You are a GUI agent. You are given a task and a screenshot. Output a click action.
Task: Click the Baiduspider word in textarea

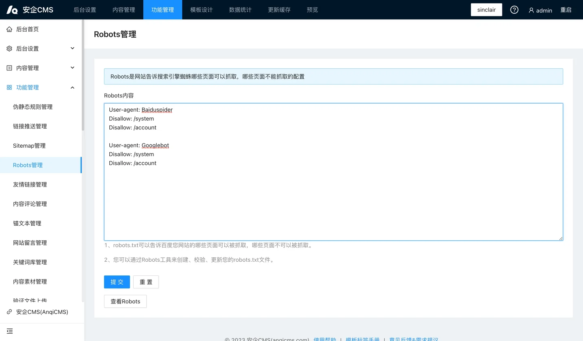click(x=157, y=110)
